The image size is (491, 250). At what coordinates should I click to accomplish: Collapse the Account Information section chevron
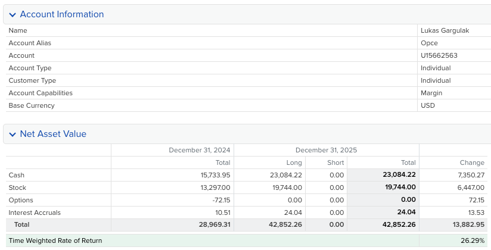(x=12, y=14)
